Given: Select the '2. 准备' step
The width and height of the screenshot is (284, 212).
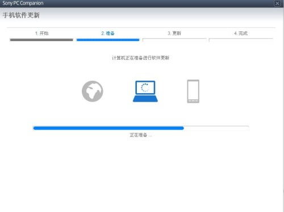Looking at the screenshot, I should (108, 34).
